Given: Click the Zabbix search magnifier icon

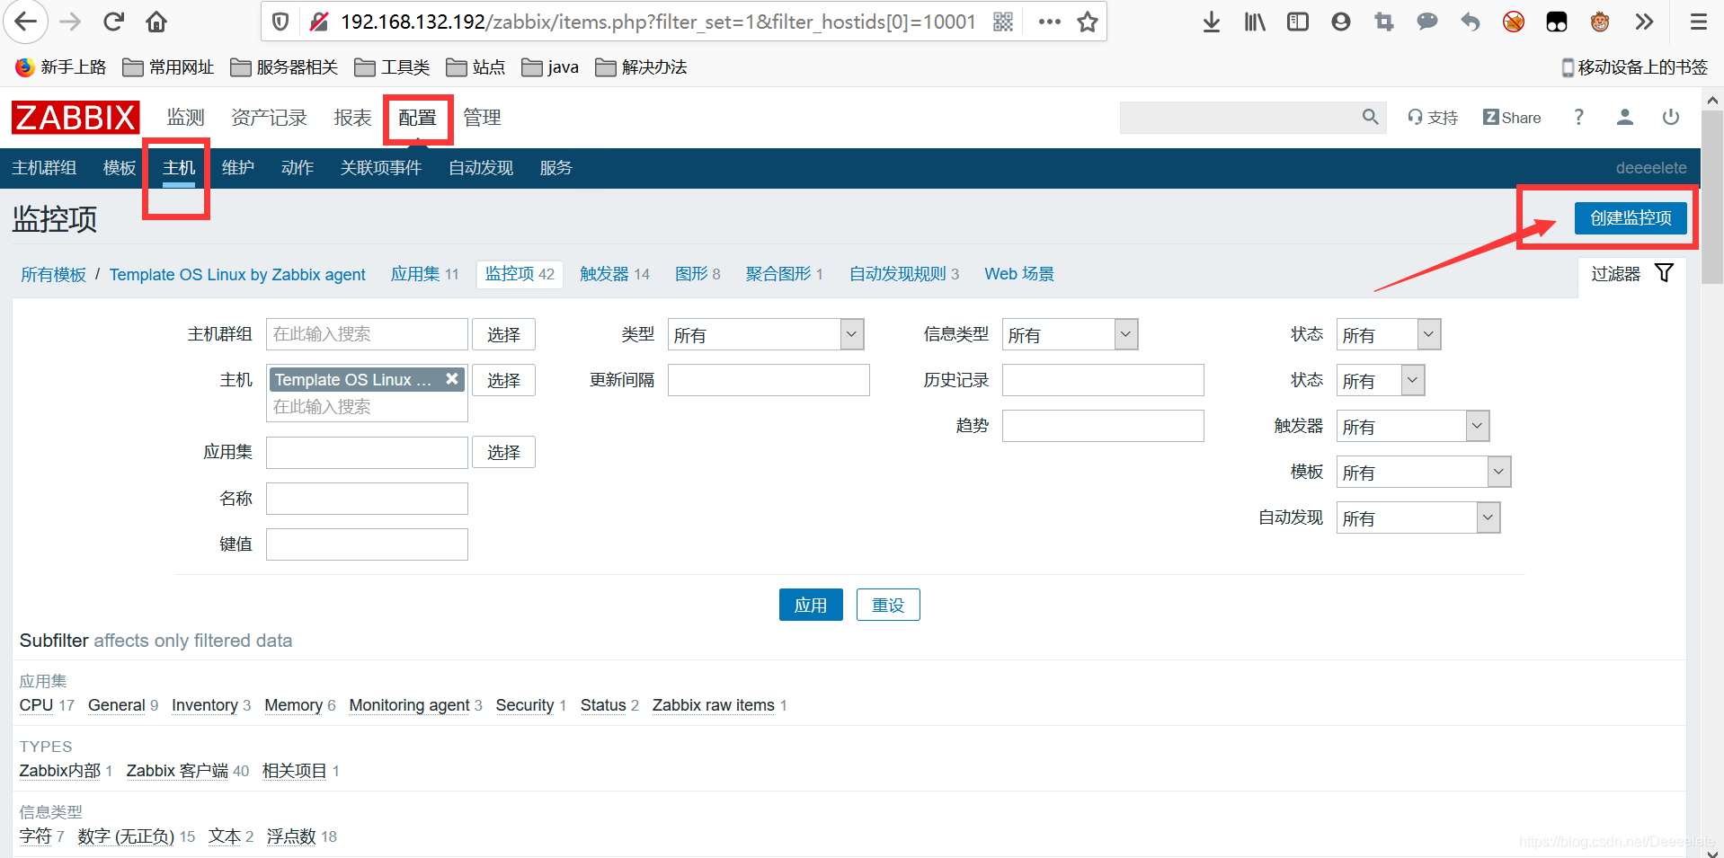Looking at the screenshot, I should point(1370,117).
